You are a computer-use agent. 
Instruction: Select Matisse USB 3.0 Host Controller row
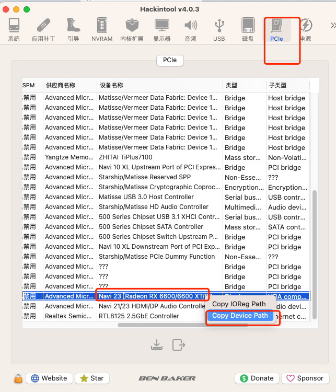pyautogui.click(x=166, y=197)
